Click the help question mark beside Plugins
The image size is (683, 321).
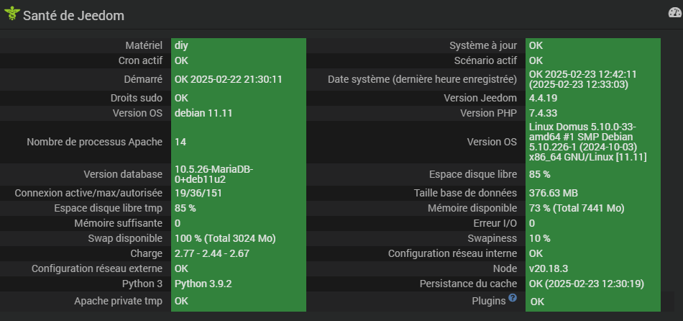[513, 298]
